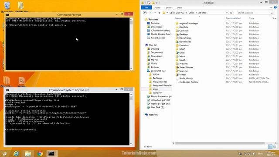Image resolution: width=279 pixels, height=157 pixels.
Task: Select the Recycle Bin desktop icon
Action: click(x=7, y=6)
